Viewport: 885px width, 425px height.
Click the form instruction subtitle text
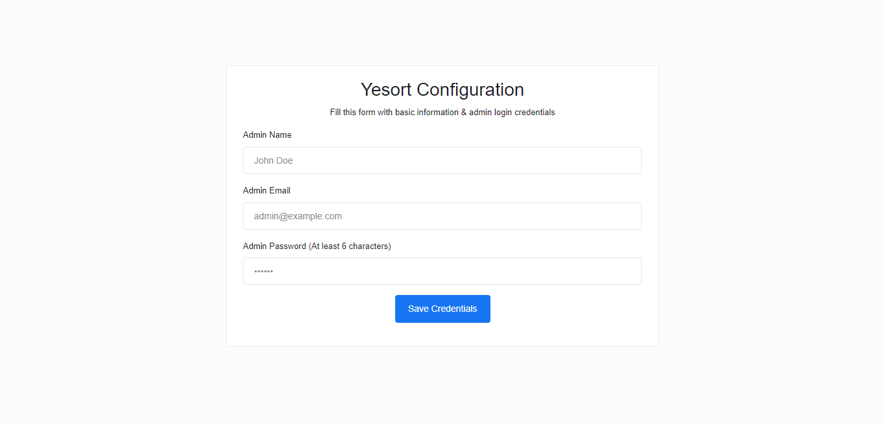442,113
